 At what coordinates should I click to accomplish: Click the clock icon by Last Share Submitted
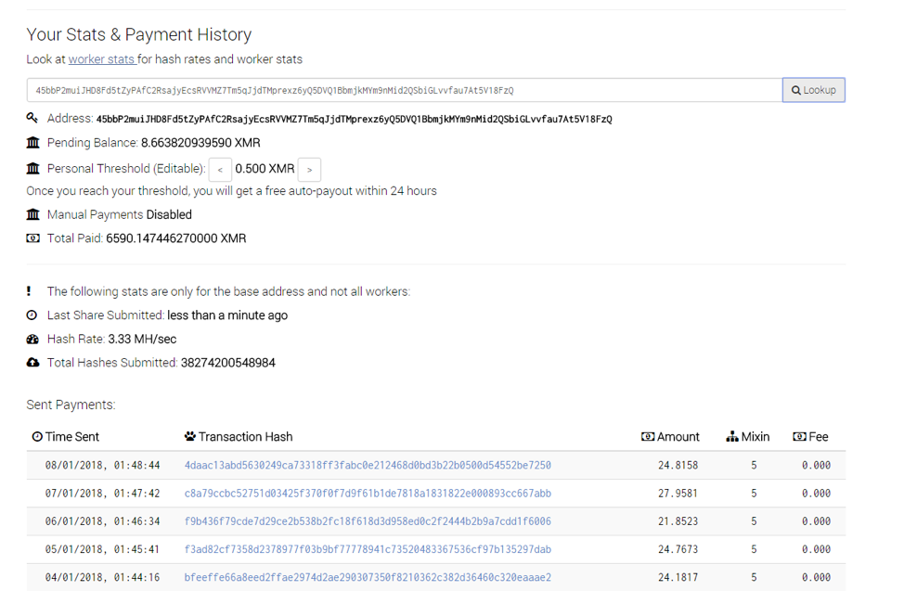[x=32, y=315]
